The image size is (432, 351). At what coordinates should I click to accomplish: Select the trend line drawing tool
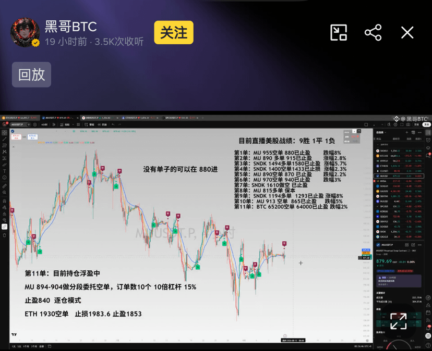click(4, 139)
